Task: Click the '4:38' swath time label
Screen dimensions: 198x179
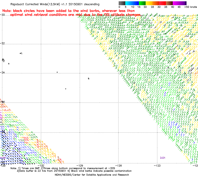Action: coord(3,158)
